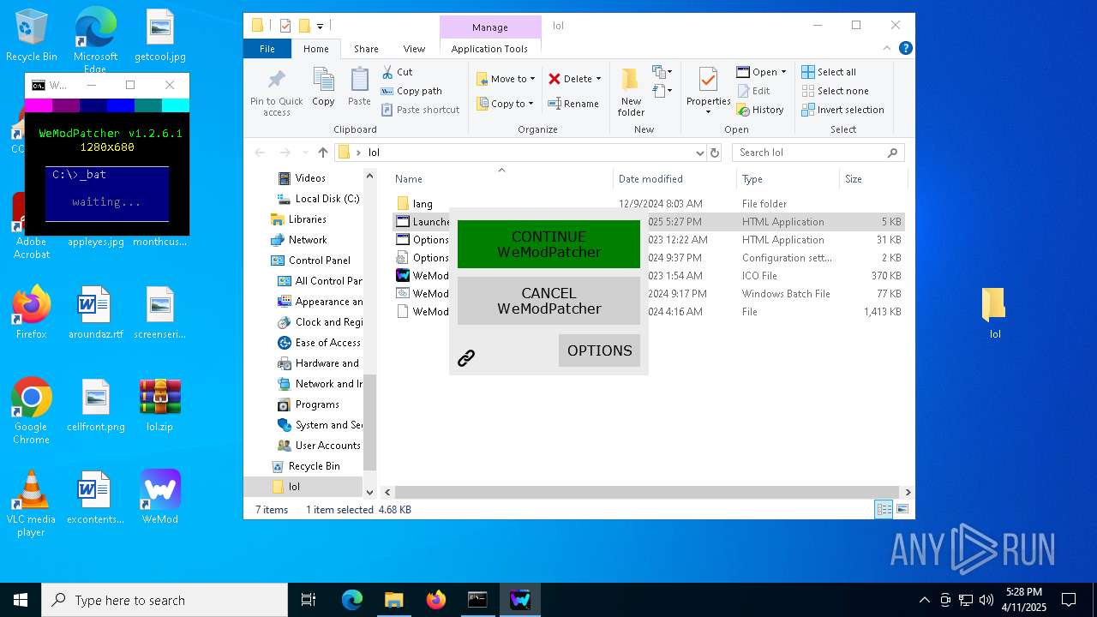Click History in the Open group

tap(759, 110)
